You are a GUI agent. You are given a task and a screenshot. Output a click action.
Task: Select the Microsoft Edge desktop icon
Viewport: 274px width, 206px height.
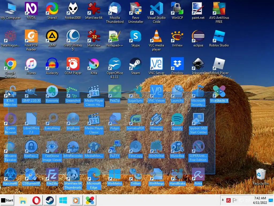(x=94, y=179)
